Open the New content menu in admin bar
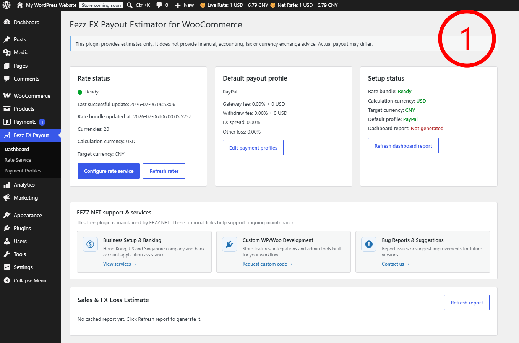 (x=184, y=5)
